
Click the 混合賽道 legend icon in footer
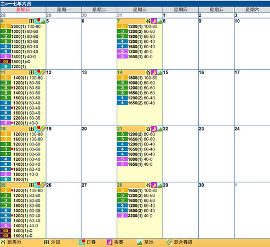pos(169,242)
